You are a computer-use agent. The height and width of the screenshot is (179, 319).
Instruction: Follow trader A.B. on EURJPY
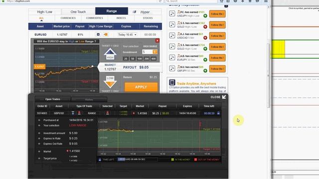click(x=217, y=58)
